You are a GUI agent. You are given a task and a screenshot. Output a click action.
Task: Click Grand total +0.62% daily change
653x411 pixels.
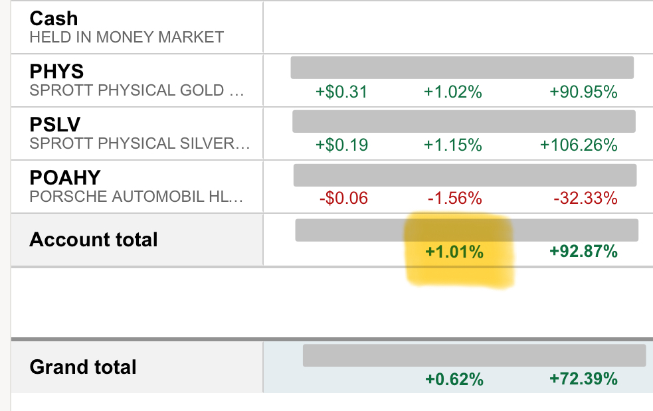coord(454,379)
